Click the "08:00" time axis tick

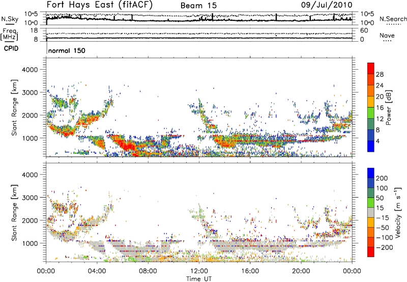coord(148,271)
